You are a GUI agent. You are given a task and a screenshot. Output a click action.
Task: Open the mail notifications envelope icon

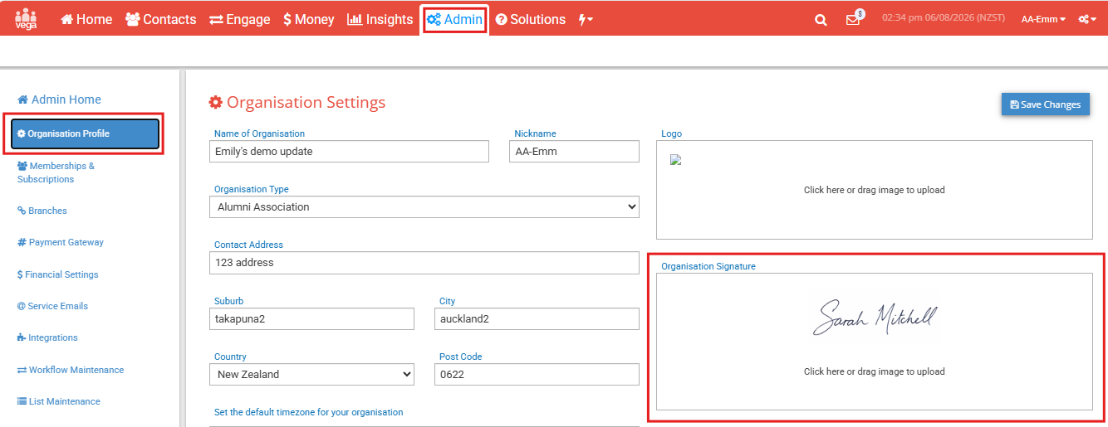853,20
